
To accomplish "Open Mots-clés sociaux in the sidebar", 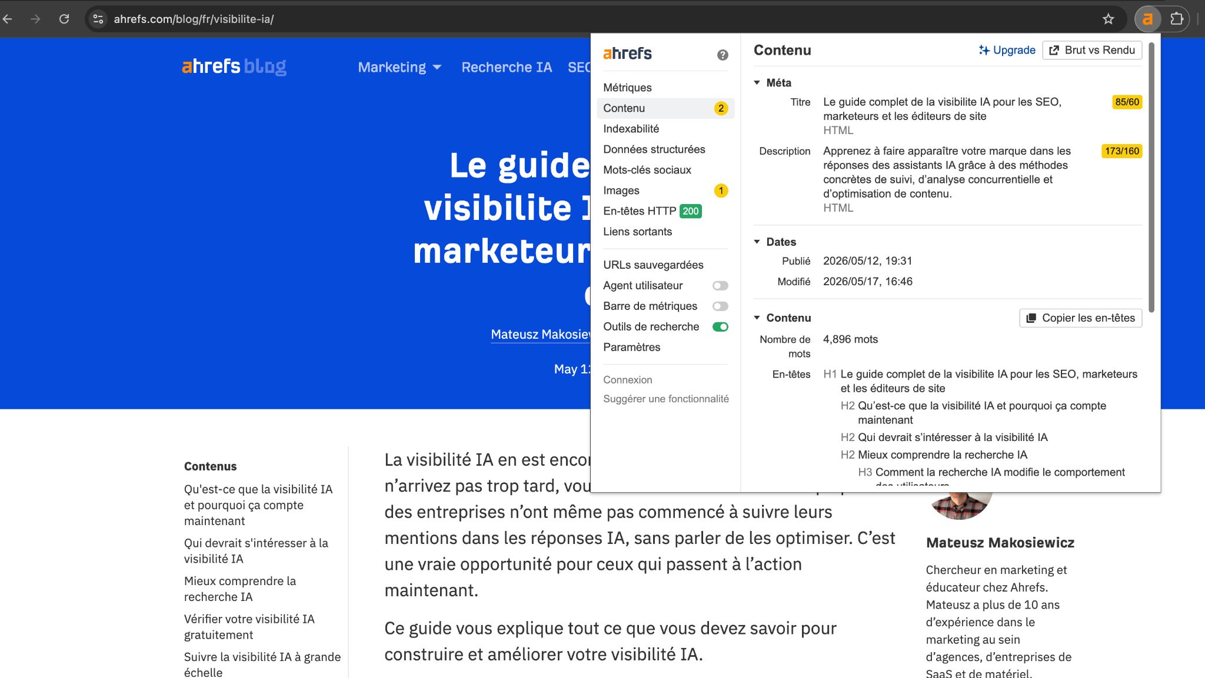I will 647,170.
